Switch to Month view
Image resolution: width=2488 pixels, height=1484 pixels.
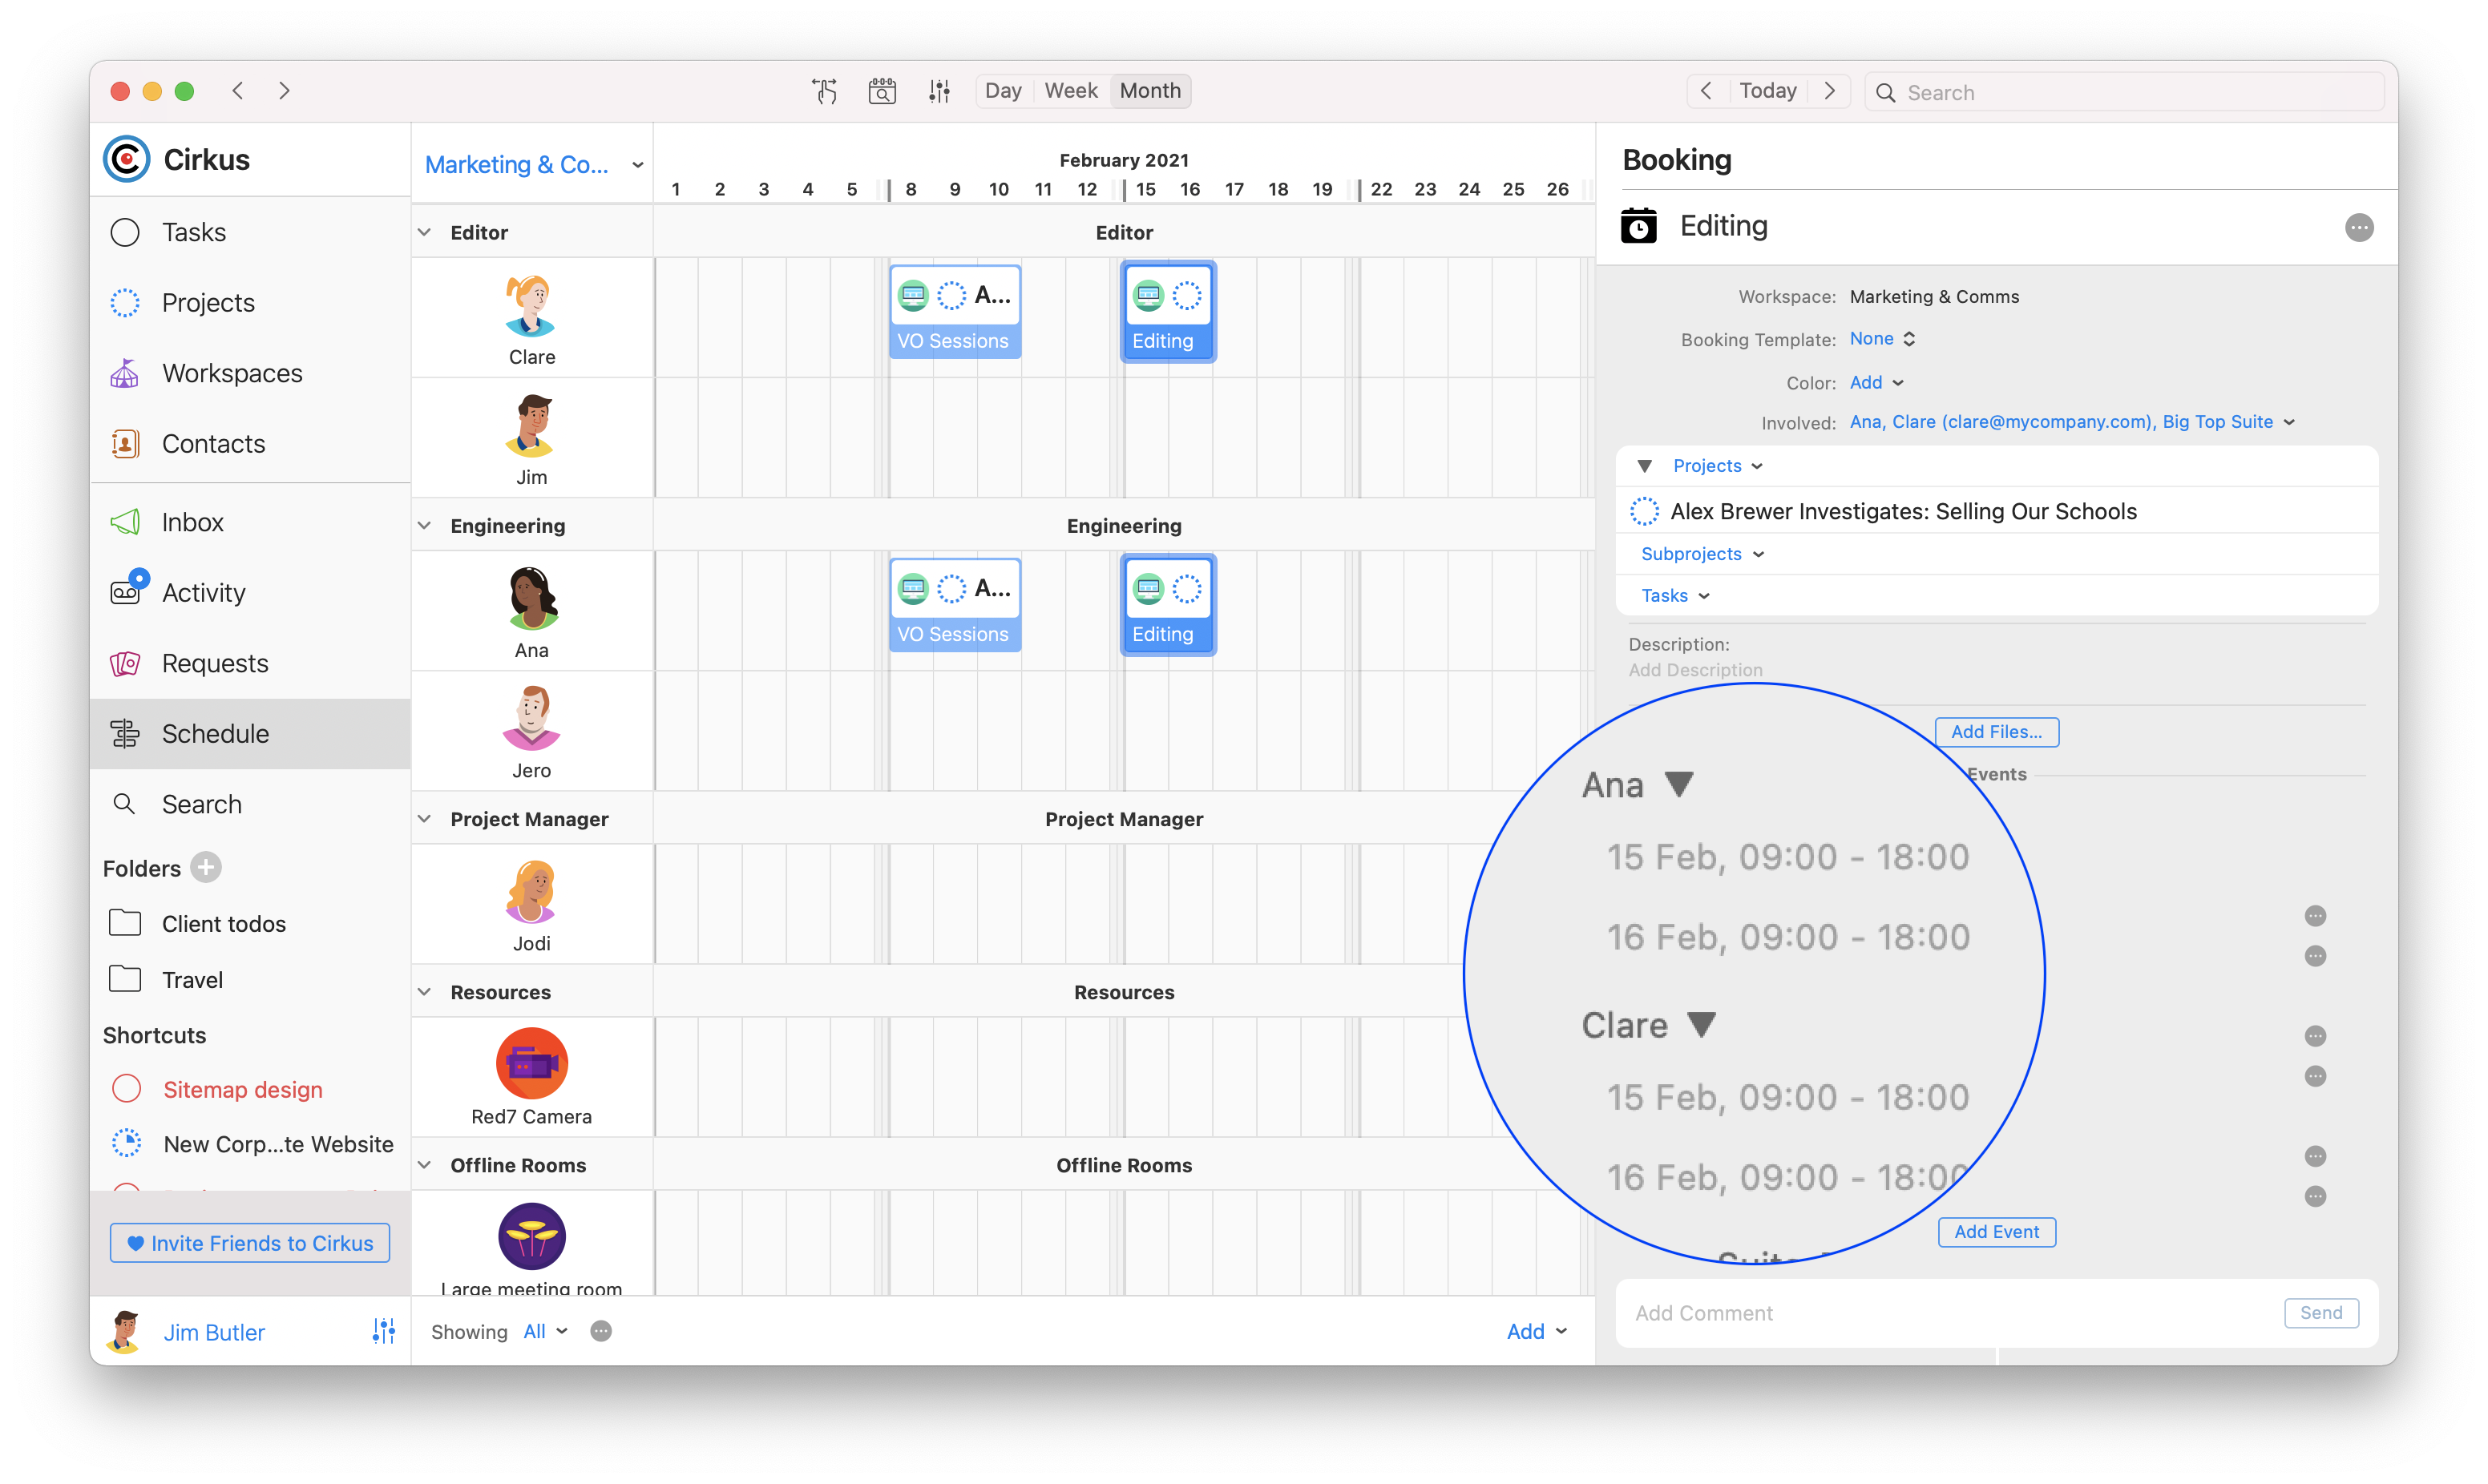[1150, 91]
